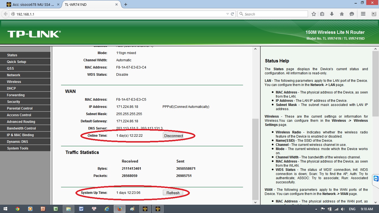
Task: Open the QSS menu item
Action: tap(25, 68)
